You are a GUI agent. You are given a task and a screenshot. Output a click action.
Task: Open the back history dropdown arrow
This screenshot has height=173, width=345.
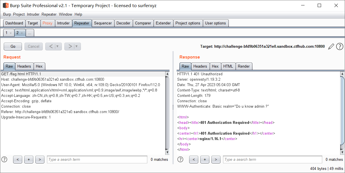[x=58, y=46]
